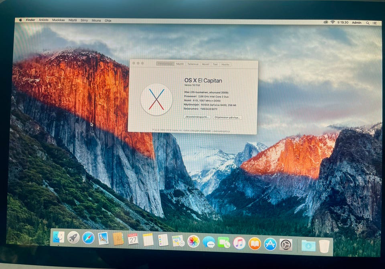The height and width of the screenshot is (269, 385).
Task: Open System Preferences gear icon
Action: (x=286, y=245)
